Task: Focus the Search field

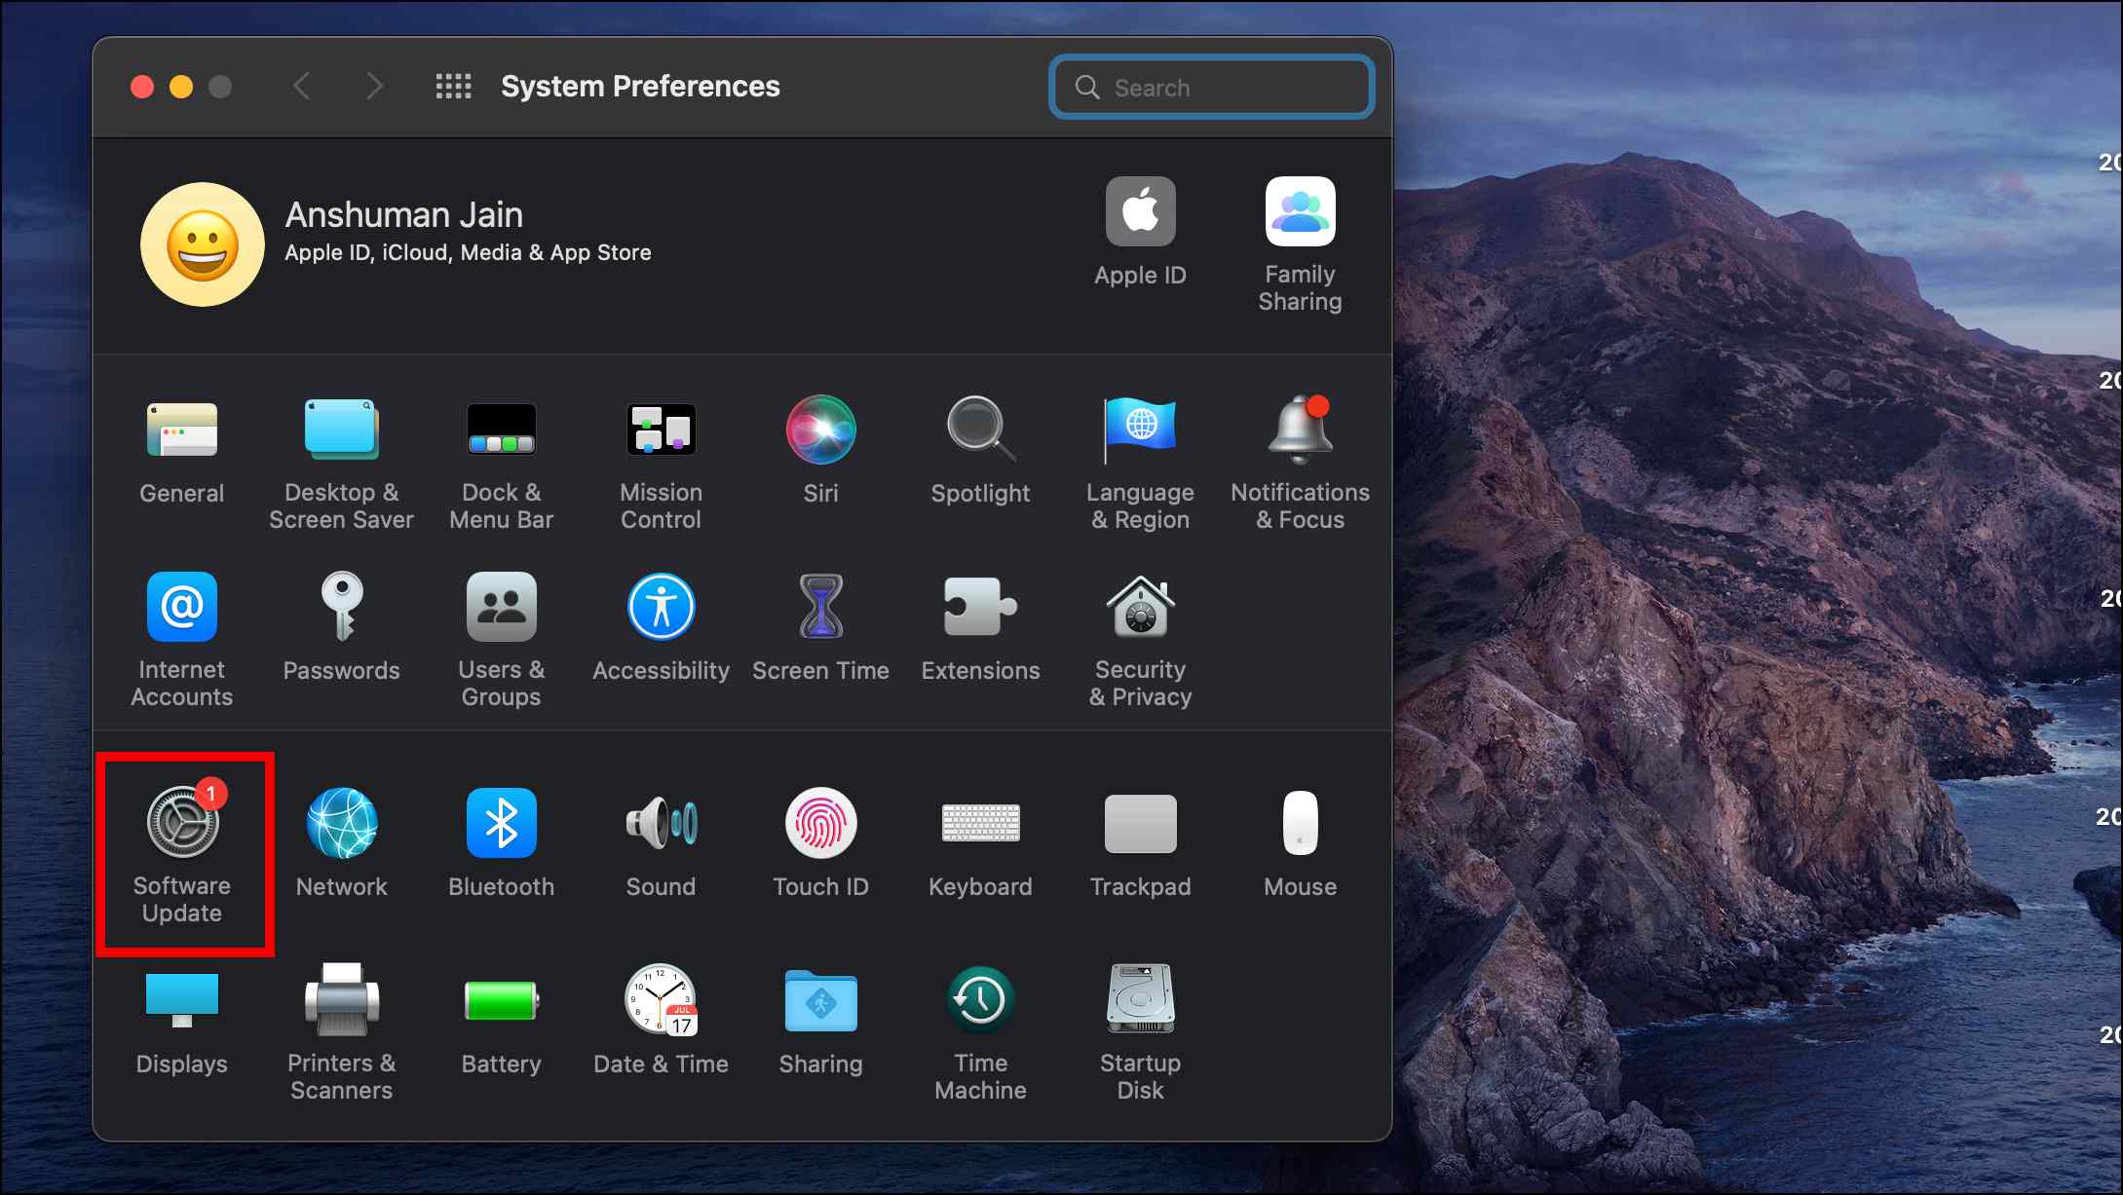Action: coord(1212,88)
